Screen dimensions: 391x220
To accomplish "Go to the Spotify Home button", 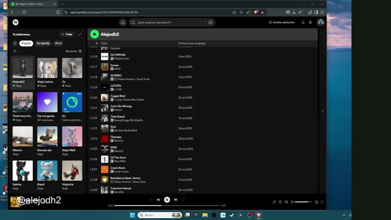I will [x=123, y=22].
